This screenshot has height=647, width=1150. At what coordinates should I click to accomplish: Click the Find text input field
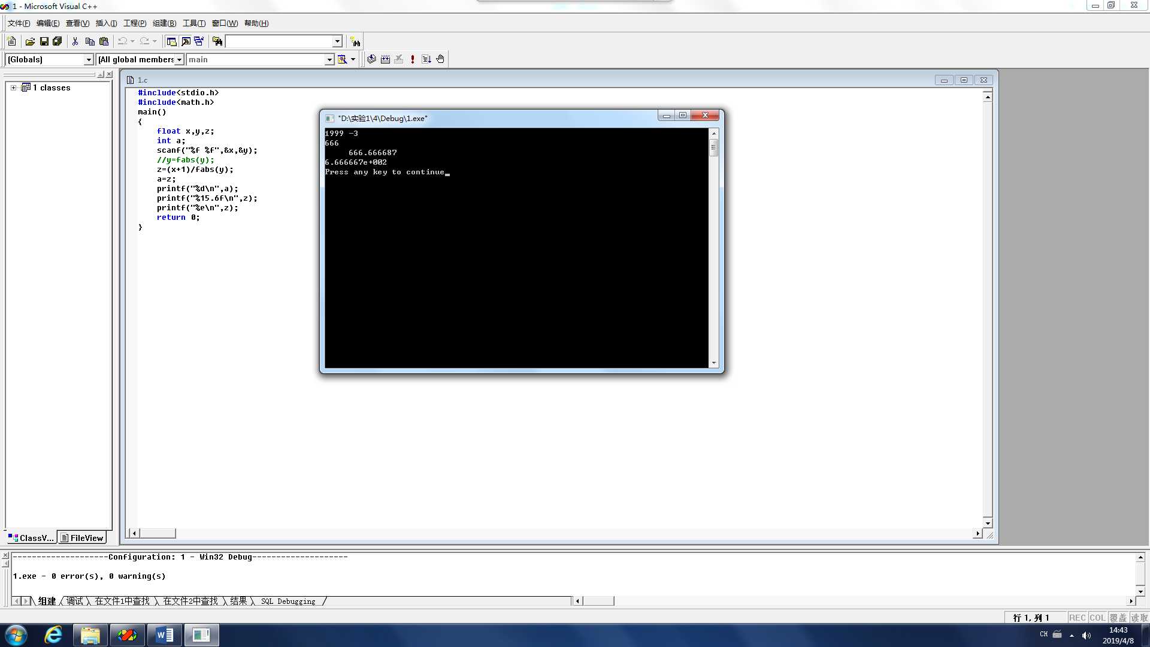tap(279, 41)
